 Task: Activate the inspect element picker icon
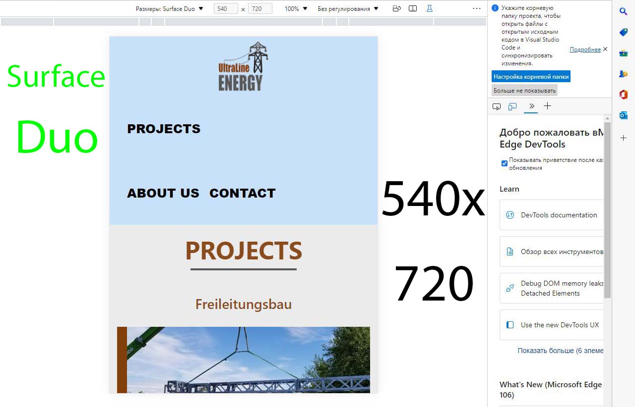497,106
